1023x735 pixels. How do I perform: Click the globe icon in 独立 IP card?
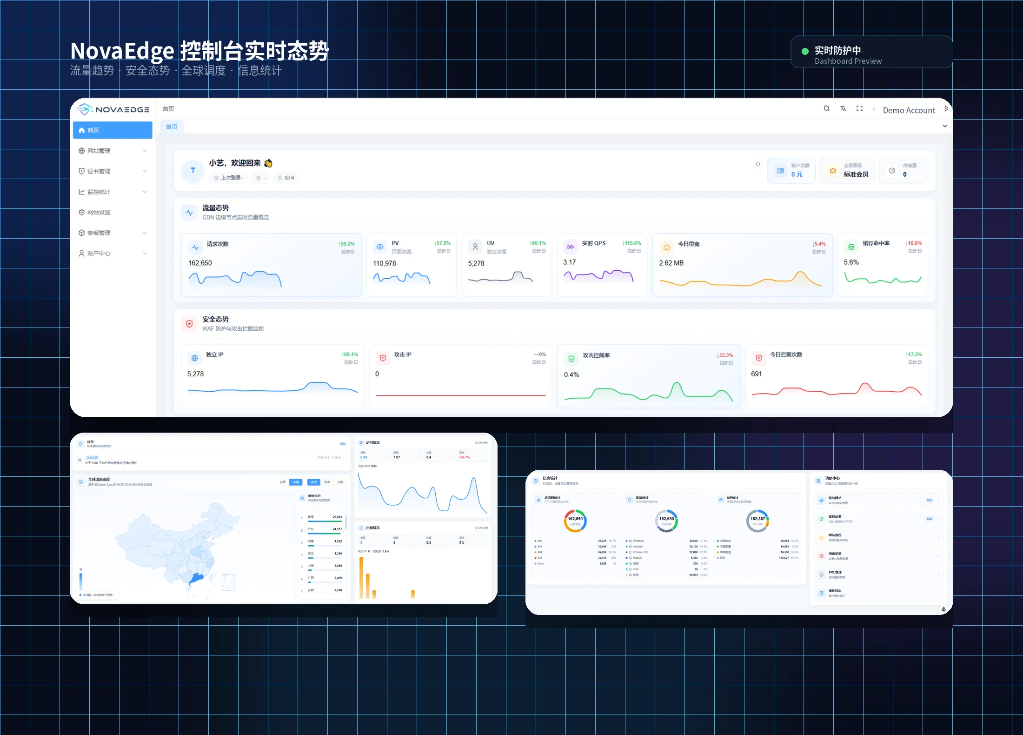tap(194, 358)
